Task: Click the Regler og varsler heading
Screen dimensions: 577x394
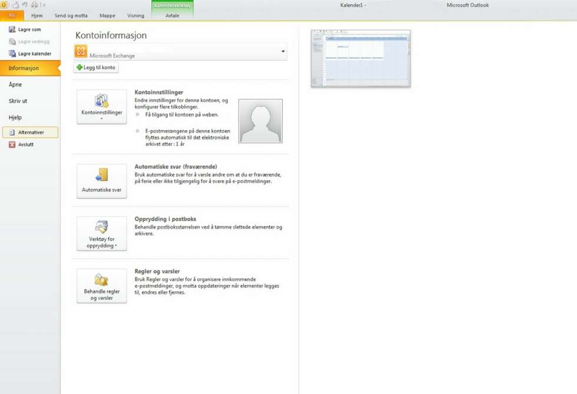Action: pyautogui.click(x=157, y=271)
